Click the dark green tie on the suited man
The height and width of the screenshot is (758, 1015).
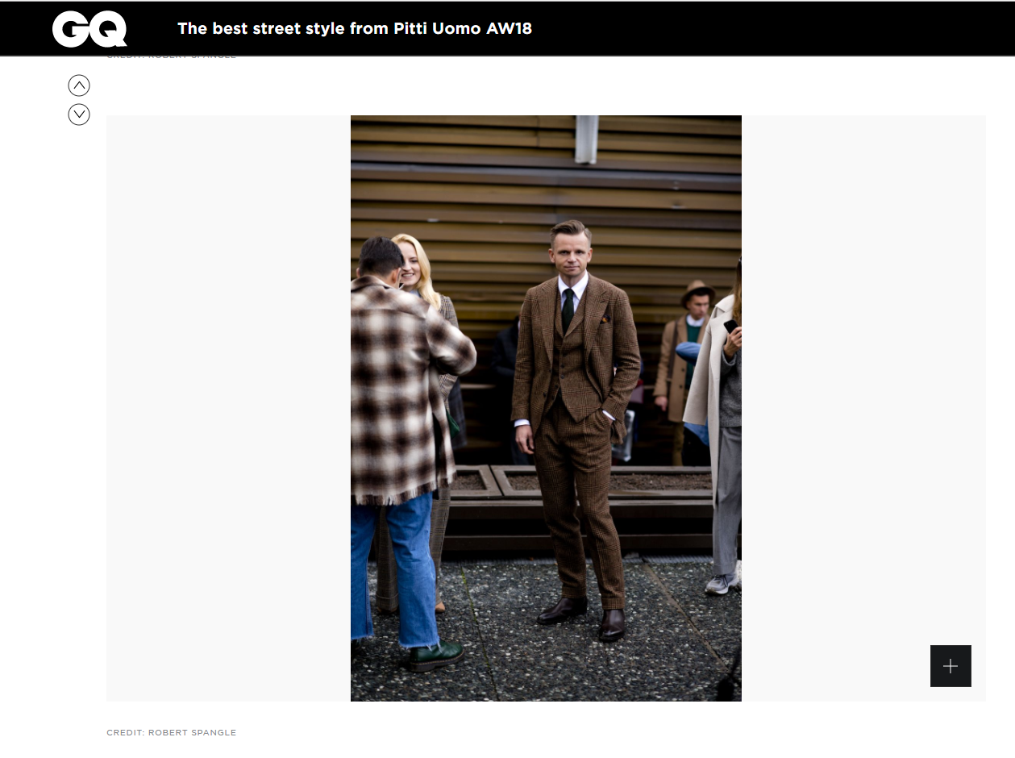[568, 309]
